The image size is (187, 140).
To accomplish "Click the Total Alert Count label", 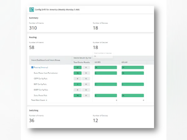I will click(x=38, y=100).
